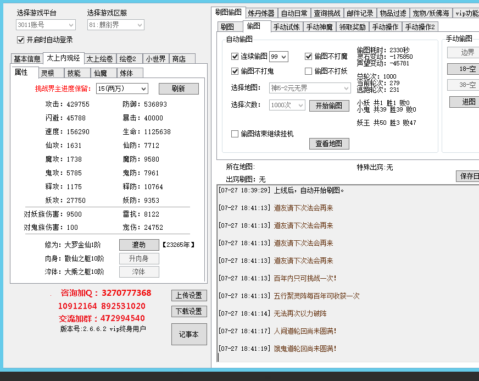Switch to 领取奖励 sub-tab
The image size is (479, 381).
tap(353, 27)
